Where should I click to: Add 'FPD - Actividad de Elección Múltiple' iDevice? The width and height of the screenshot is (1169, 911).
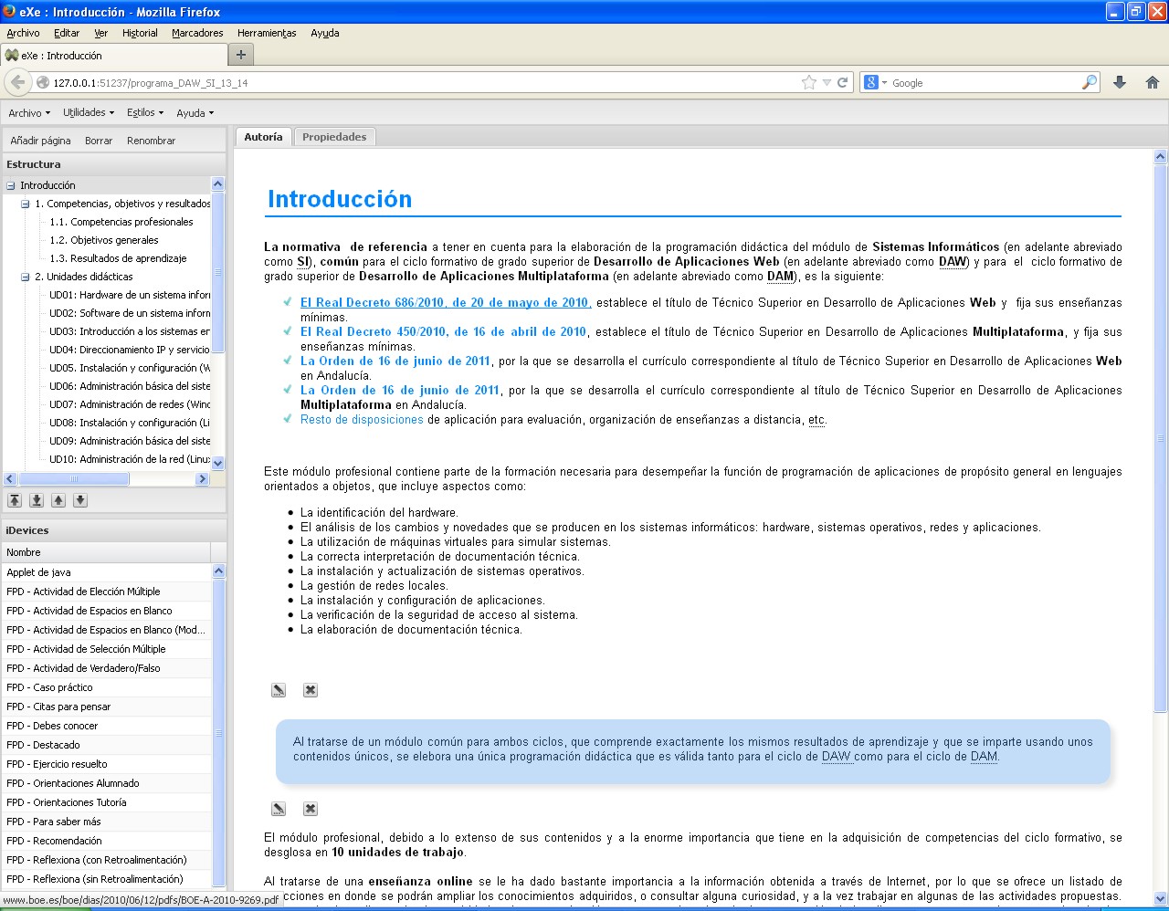[107, 592]
